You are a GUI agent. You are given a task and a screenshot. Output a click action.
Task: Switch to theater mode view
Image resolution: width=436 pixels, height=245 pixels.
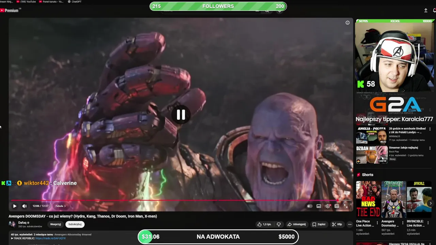[337, 206]
